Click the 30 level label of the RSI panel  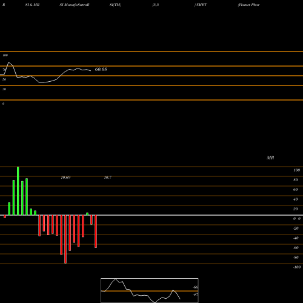coord(4,89)
